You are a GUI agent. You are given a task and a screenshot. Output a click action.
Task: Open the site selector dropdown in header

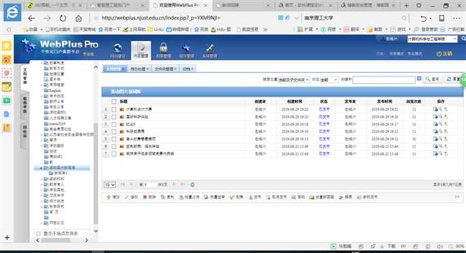pyautogui.click(x=432, y=39)
